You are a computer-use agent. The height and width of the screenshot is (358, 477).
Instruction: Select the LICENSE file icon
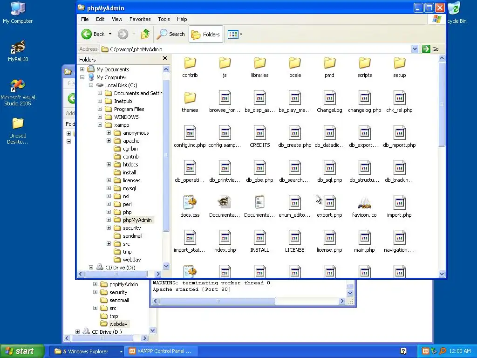(x=294, y=237)
